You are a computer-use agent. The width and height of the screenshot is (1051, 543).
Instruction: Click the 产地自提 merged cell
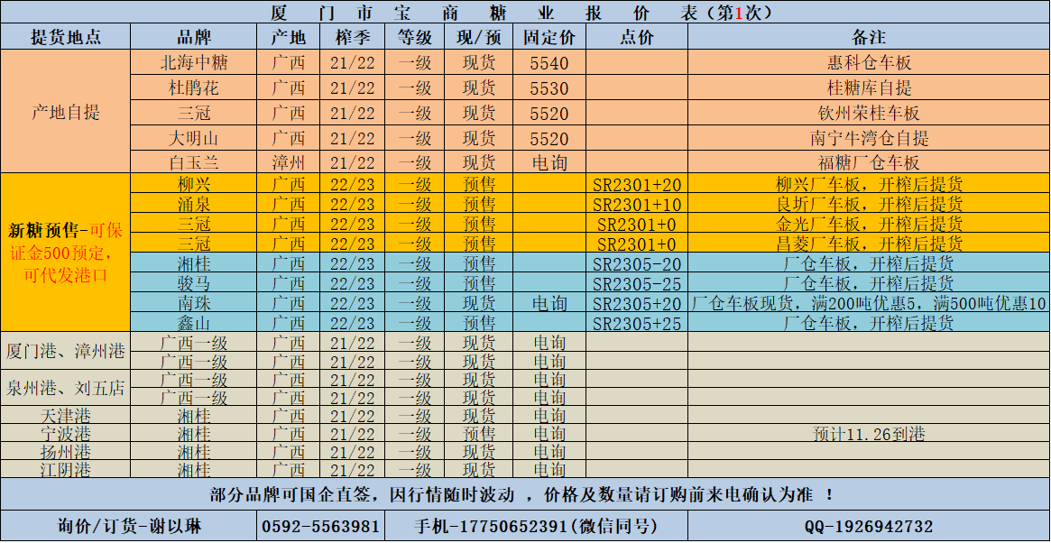(66, 113)
